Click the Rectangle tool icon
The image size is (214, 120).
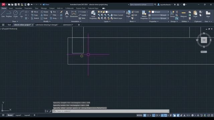(x=26, y=12)
